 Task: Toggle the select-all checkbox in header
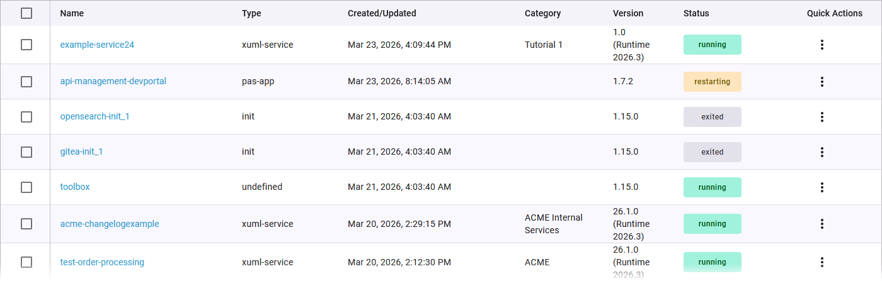(26, 13)
